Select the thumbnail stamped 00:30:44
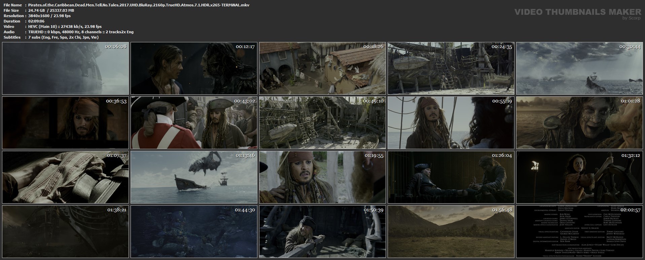645x260 pixels. coord(579,69)
